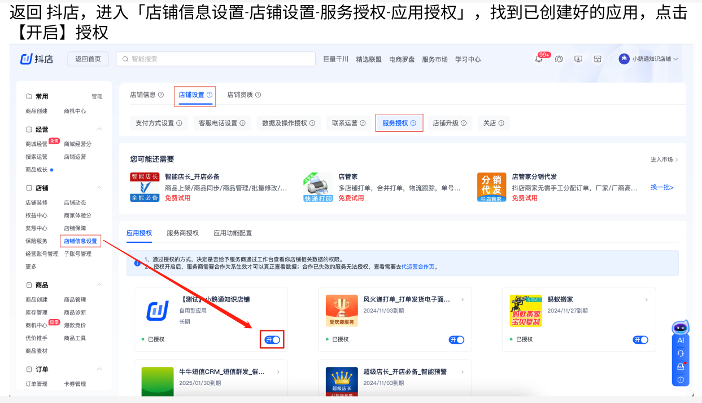Open 巨量千川 in top navigation
This screenshot has height=403, width=702.
point(335,59)
